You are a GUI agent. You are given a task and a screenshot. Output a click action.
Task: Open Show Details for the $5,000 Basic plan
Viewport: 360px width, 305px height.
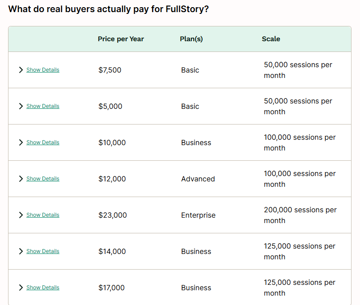(x=42, y=106)
